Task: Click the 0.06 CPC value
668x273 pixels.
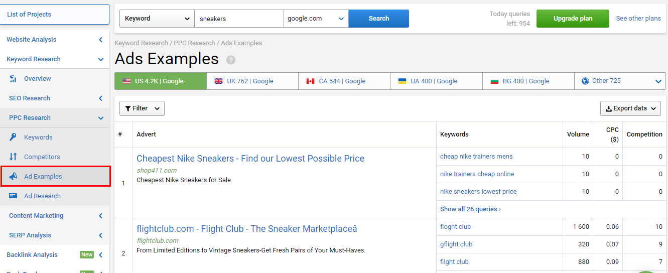Action: click(612, 227)
